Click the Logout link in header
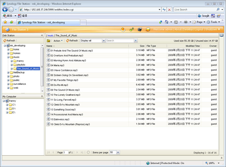The image size is (226, 167). coord(199,29)
